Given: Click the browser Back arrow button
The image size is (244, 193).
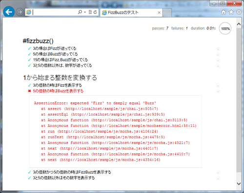Looking at the screenshot, I should tap(9, 12).
